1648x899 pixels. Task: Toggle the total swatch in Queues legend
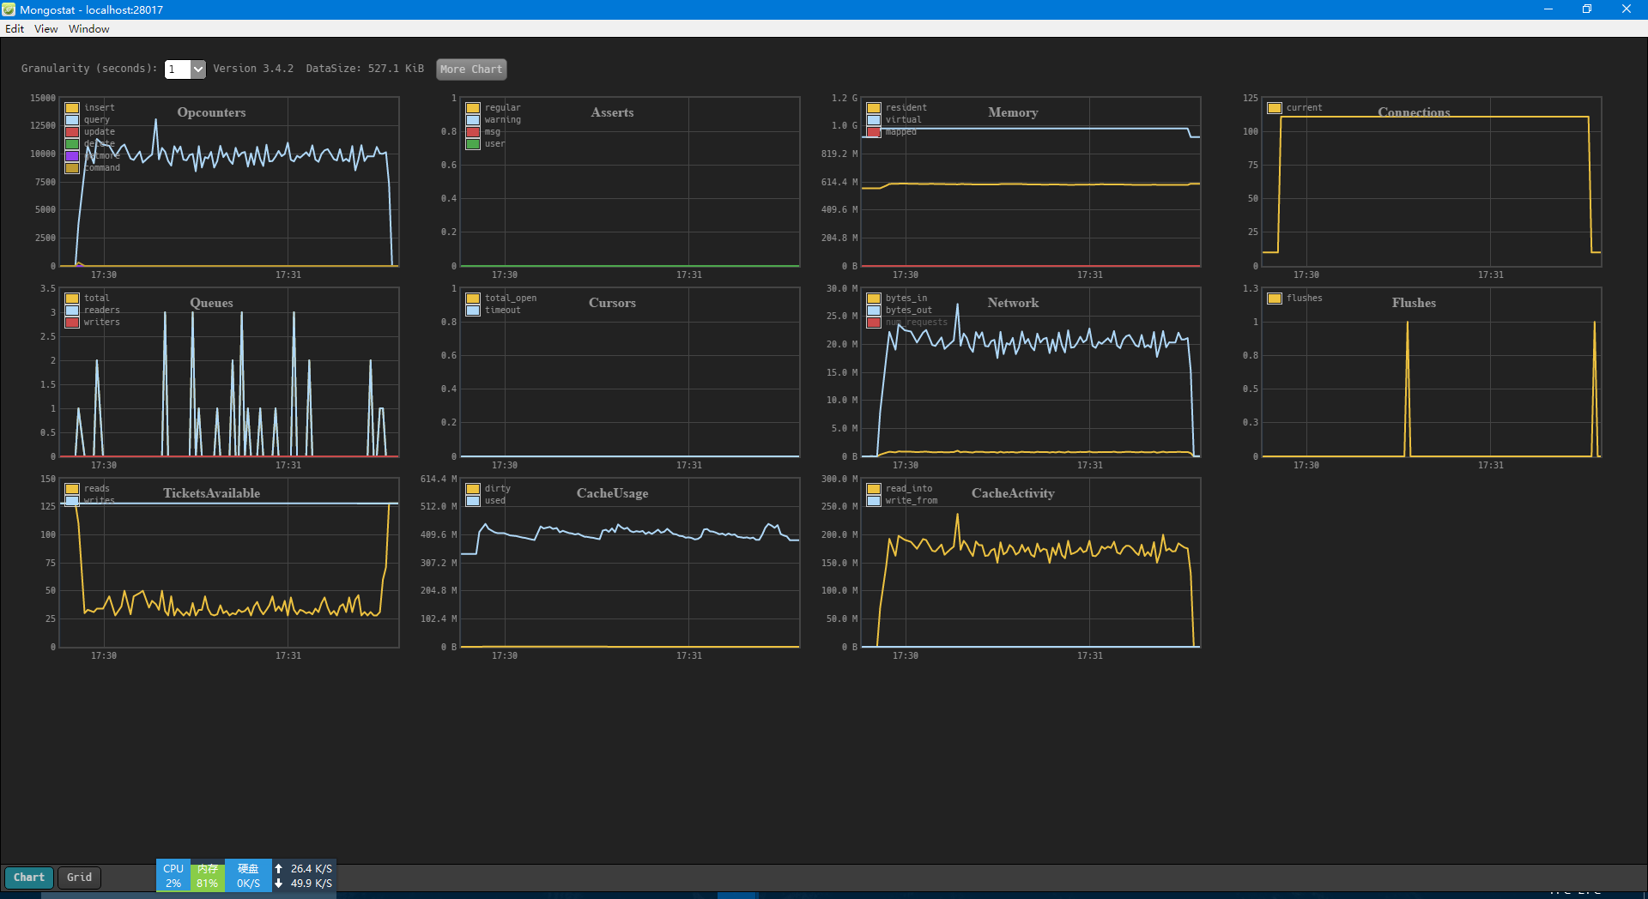pos(72,299)
